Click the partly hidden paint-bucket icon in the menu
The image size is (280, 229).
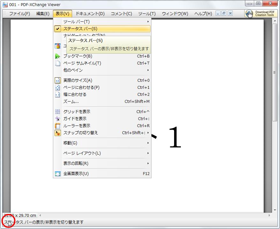pyautogui.click(x=57, y=46)
